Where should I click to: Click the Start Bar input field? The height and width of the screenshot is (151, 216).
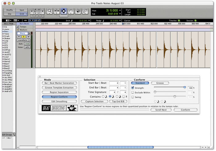[114, 83]
